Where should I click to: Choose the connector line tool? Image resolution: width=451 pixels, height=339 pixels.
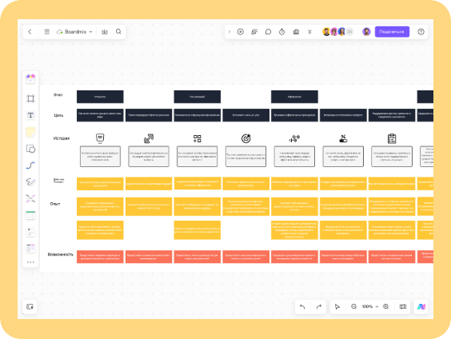(x=30, y=166)
